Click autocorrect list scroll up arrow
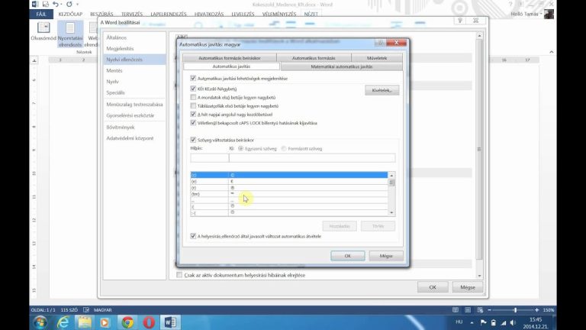This screenshot has height=330, width=586. pyautogui.click(x=391, y=176)
